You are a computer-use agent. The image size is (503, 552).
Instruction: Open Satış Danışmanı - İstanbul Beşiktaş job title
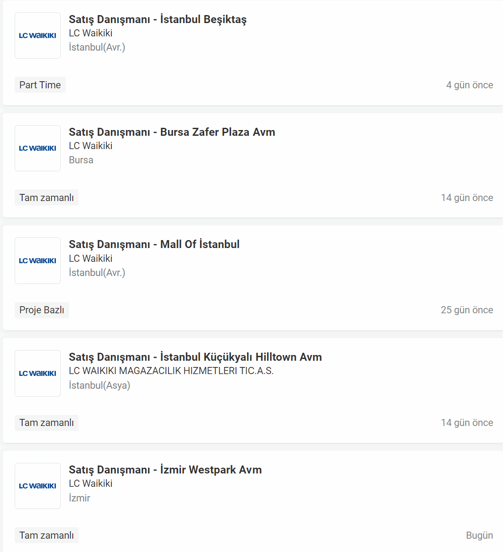point(157,20)
